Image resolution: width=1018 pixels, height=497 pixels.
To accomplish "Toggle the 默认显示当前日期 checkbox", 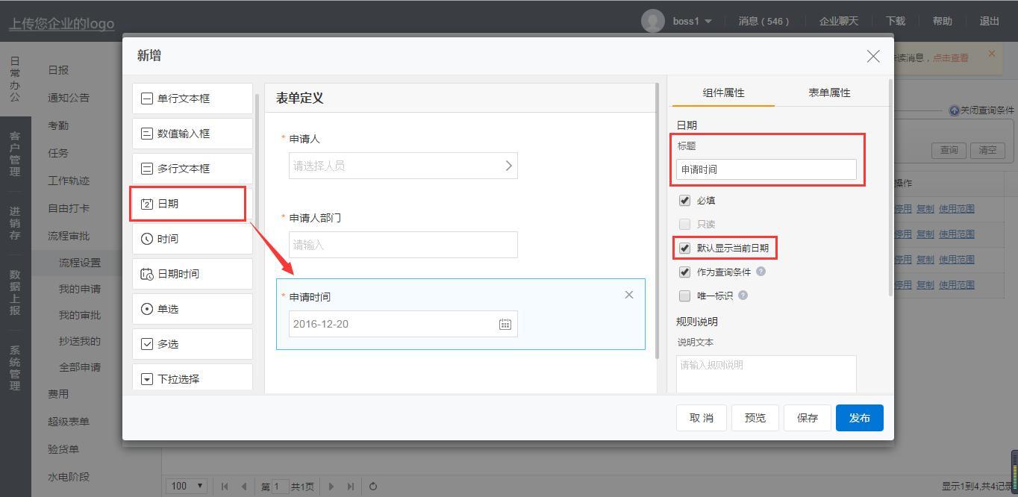I will pos(684,248).
